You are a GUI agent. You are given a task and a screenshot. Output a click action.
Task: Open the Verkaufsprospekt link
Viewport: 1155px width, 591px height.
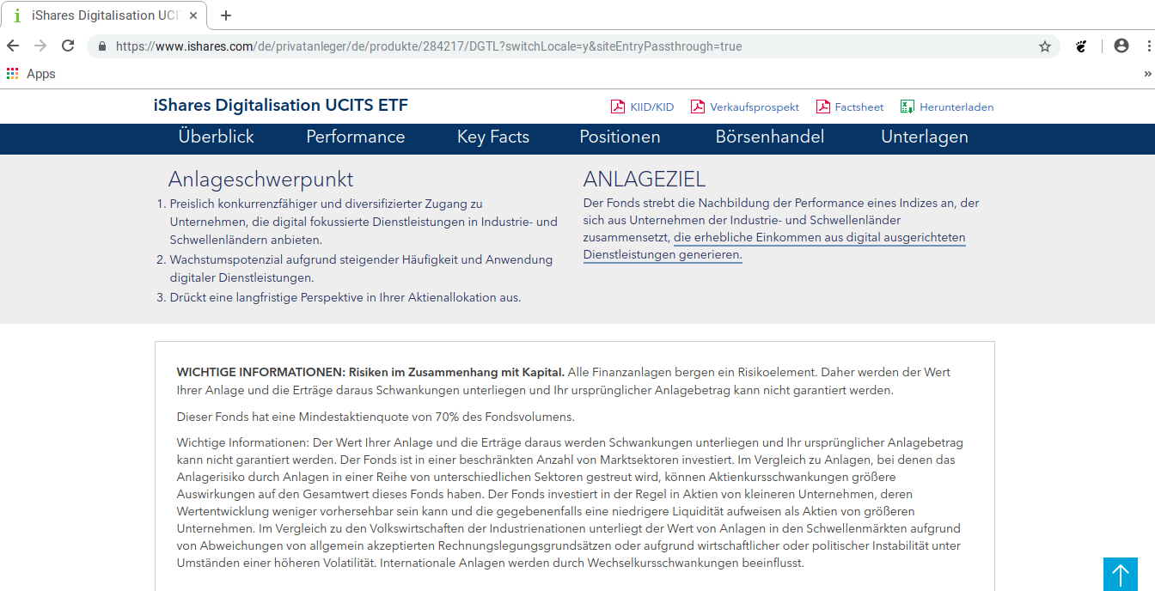pyautogui.click(x=755, y=107)
